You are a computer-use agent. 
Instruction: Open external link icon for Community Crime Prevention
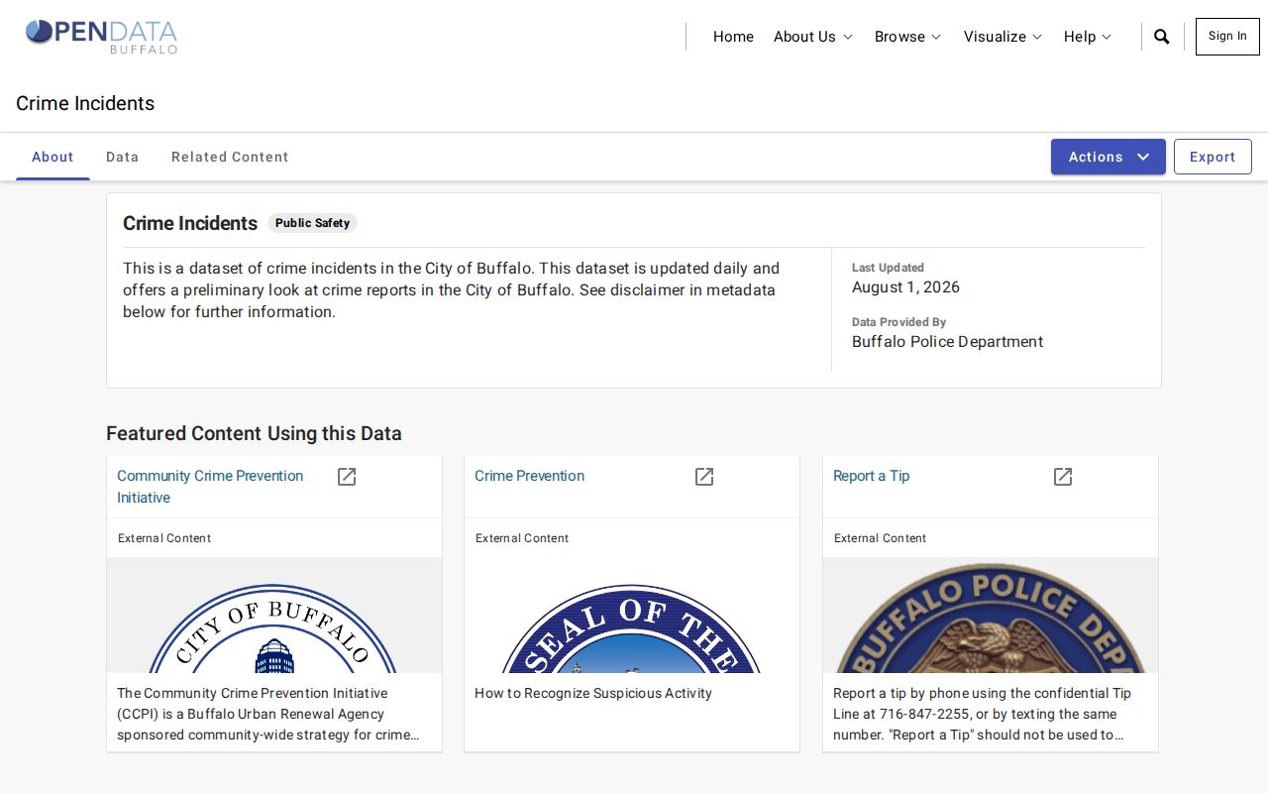(347, 477)
